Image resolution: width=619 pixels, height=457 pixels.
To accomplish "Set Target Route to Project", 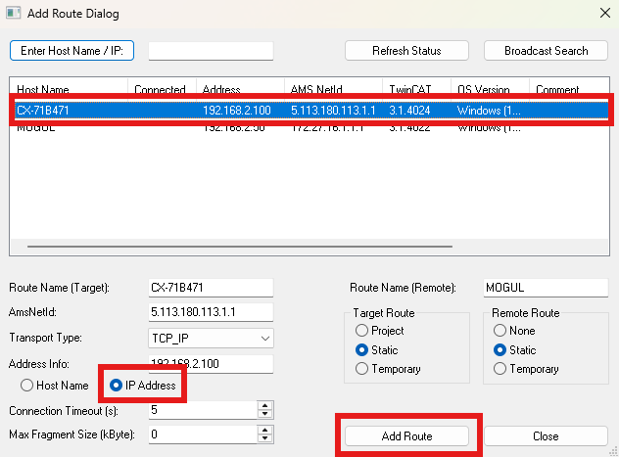I will 362,331.
